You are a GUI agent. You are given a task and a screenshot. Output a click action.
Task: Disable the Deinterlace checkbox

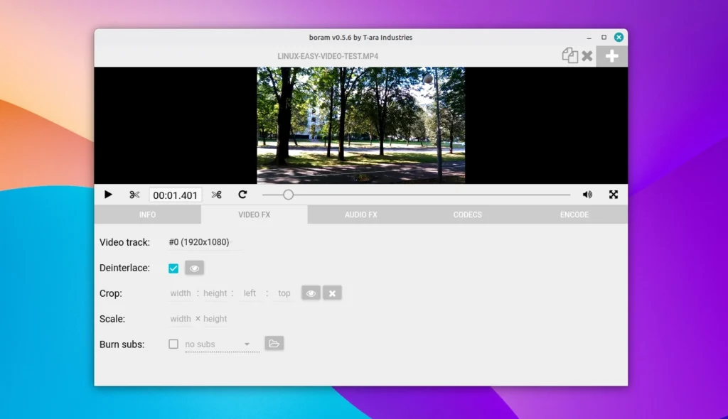[172, 268]
